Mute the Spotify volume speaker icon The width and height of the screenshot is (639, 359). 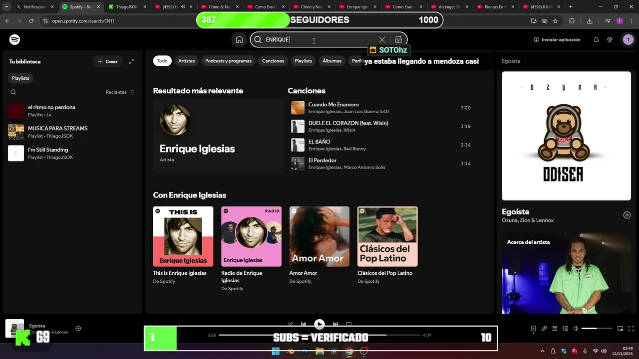(576, 329)
